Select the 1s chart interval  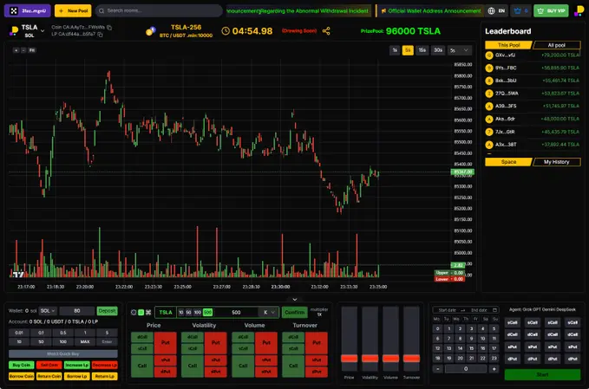coord(395,50)
